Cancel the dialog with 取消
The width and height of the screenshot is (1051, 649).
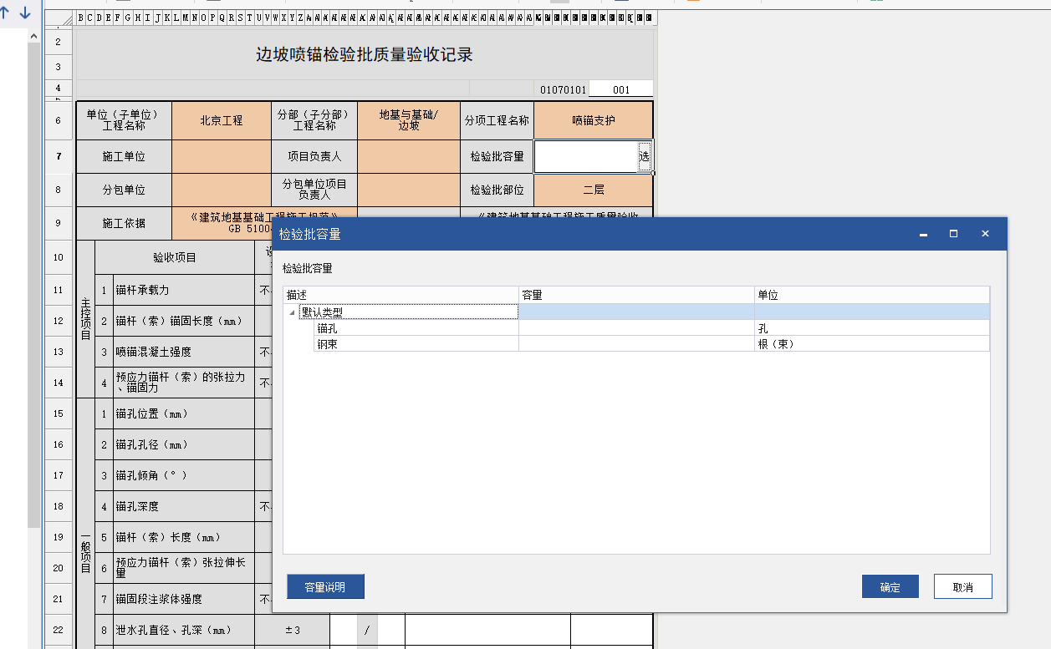[962, 586]
